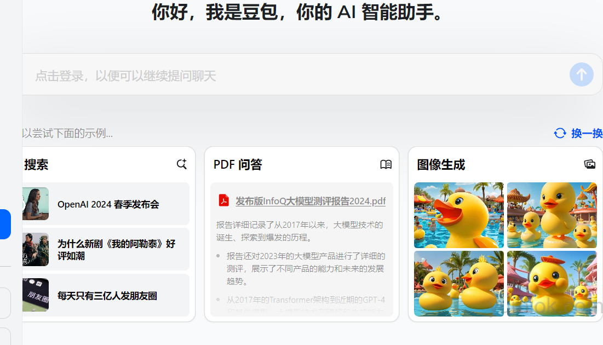603x345 pixels.
Task: Click the 我的阿勒泰 drama thumbnail
Action: pos(36,249)
